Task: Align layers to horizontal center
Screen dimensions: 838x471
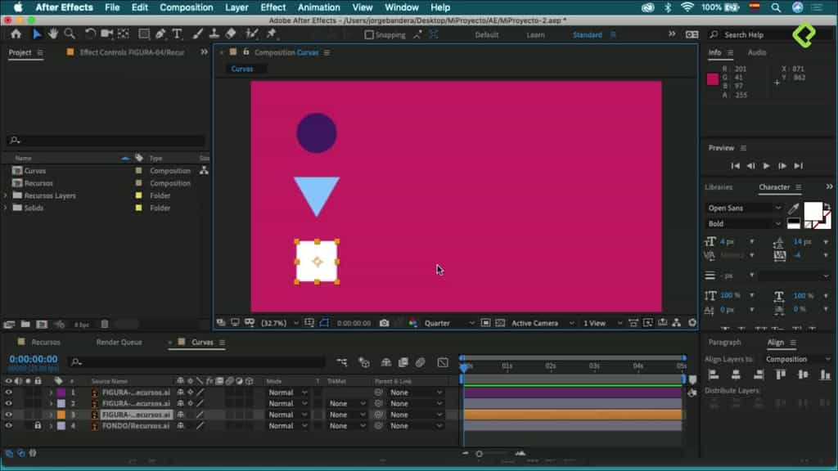Action: point(736,375)
